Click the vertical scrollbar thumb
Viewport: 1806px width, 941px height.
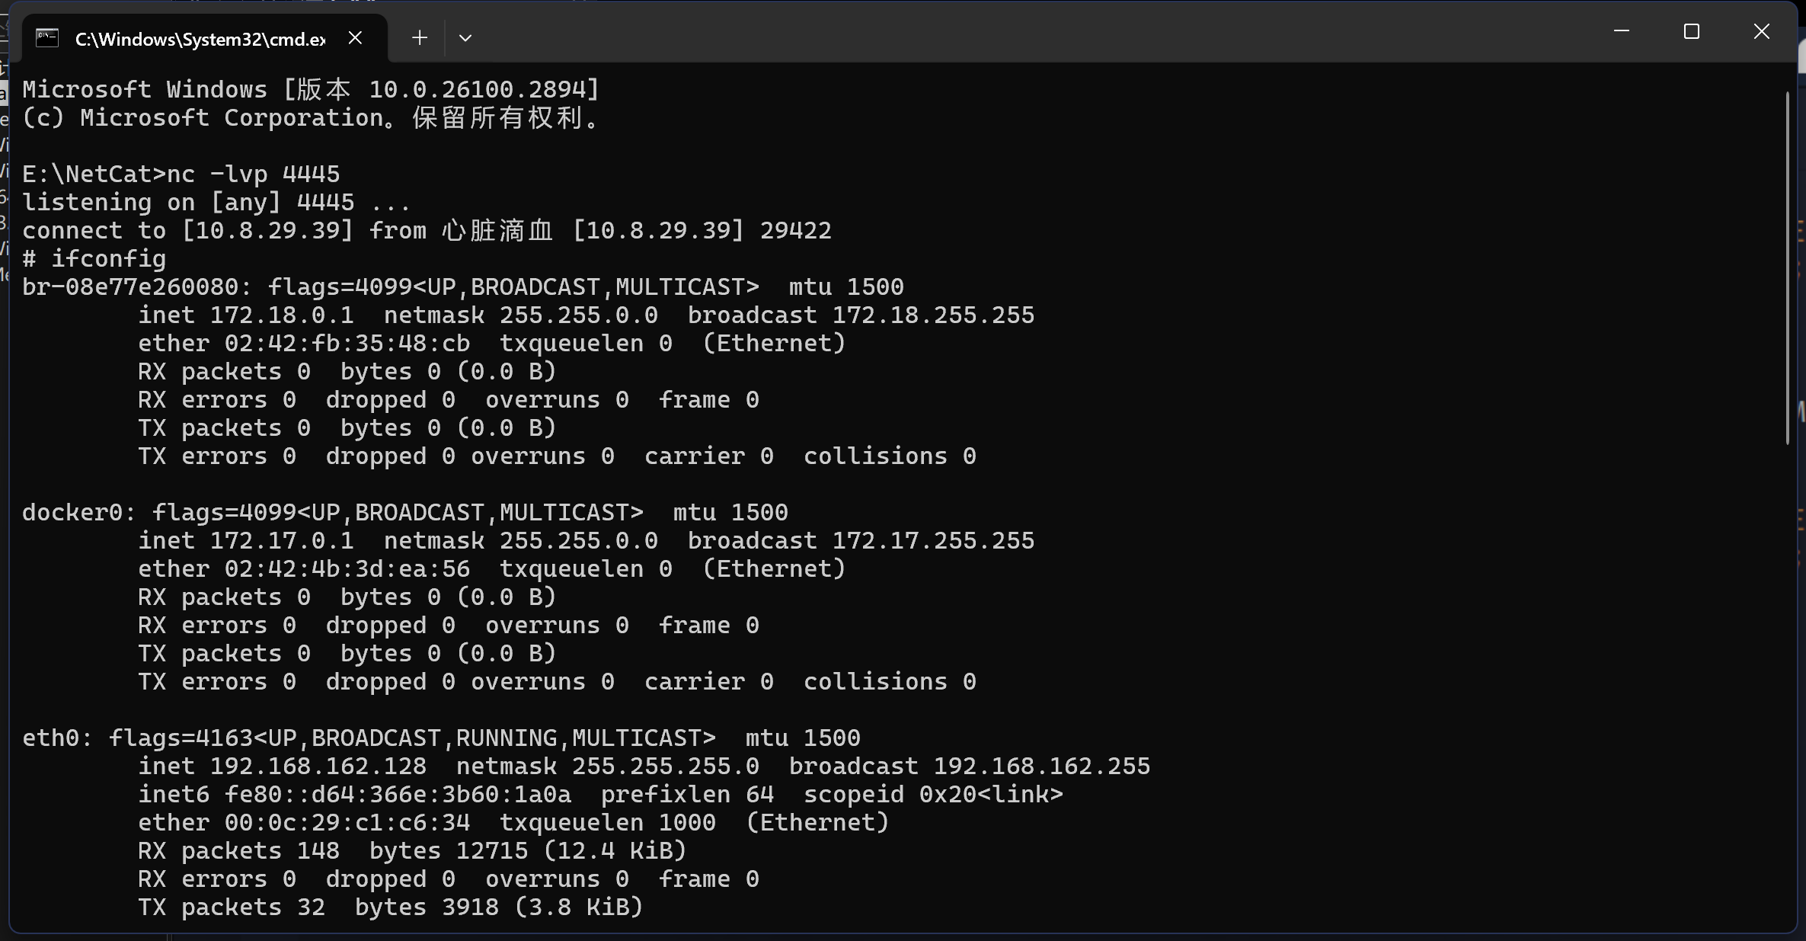pyautogui.click(x=1787, y=267)
